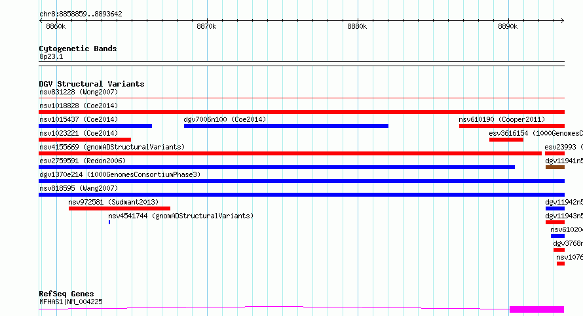Click the dgv11942 variant label
583x316 pixels.
tap(564, 202)
